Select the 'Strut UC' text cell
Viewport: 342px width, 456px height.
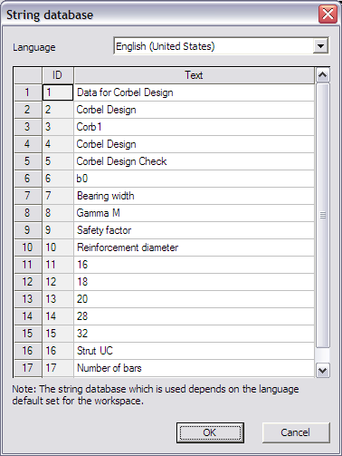194,351
